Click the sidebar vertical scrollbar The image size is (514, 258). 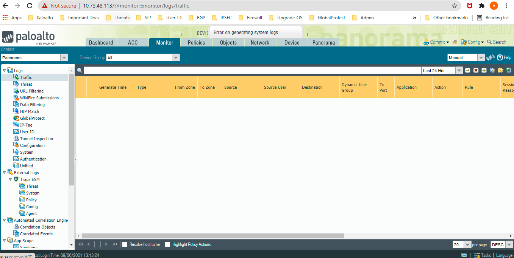[x=72, y=129]
